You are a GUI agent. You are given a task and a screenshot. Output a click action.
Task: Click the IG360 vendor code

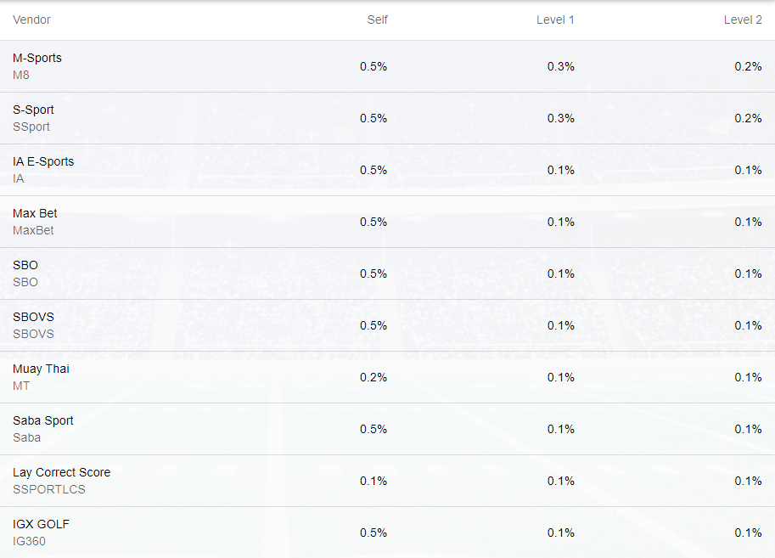pyautogui.click(x=29, y=541)
